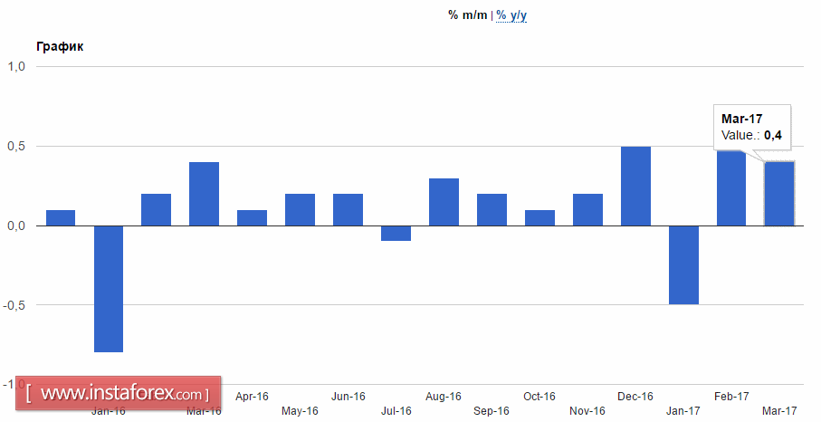Image resolution: width=821 pixels, height=422 pixels.
Task: Click the Feb-17 axis label
Action: [731, 397]
